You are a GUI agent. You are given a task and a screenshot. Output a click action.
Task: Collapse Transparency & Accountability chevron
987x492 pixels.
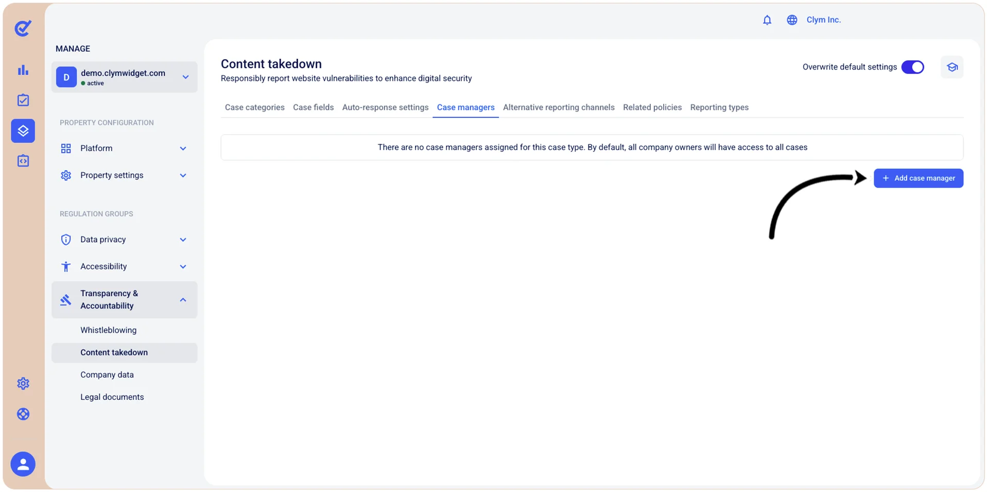coord(183,300)
